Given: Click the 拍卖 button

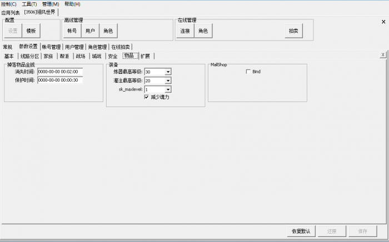Looking at the screenshot, I should pos(293,31).
